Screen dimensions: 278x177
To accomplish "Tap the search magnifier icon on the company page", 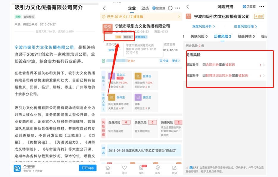I will point(170,8).
